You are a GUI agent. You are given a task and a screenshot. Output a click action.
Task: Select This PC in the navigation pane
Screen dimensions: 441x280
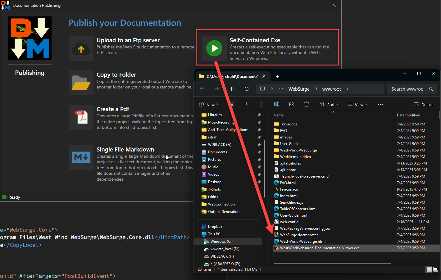[214, 234]
